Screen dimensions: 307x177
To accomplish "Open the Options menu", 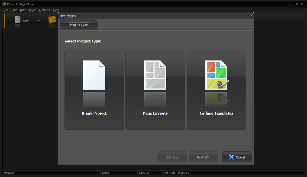I will click(44, 10).
